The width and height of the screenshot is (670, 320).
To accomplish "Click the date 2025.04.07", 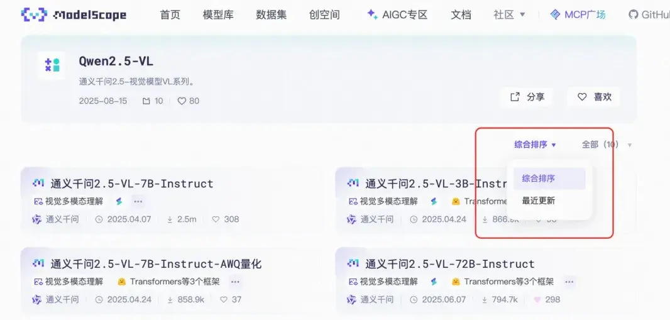I will point(129,219).
